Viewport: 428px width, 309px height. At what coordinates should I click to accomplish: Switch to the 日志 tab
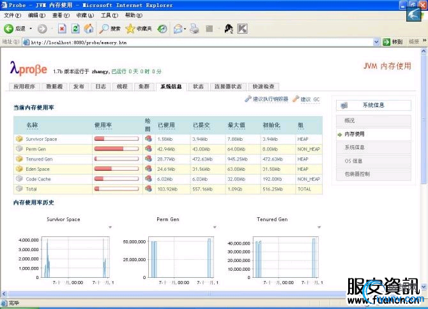pyautogui.click(x=100, y=87)
